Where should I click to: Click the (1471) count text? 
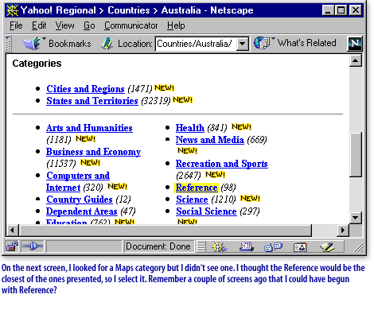coord(140,89)
